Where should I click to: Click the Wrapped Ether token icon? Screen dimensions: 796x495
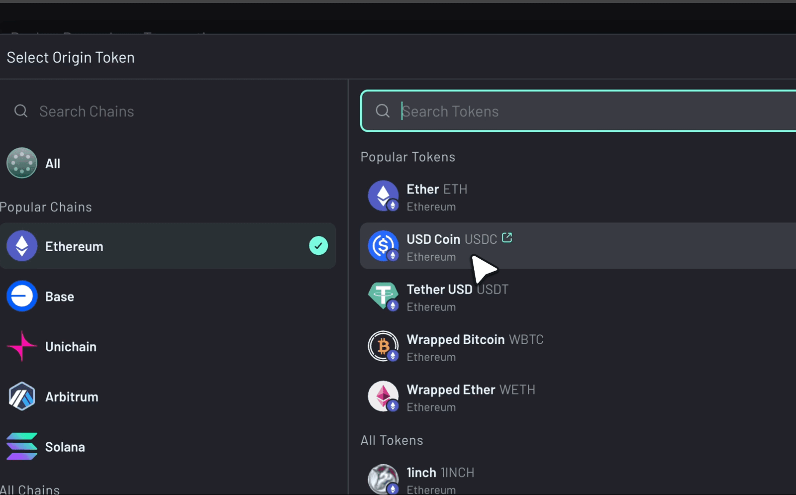pyautogui.click(x=383, y=396)
